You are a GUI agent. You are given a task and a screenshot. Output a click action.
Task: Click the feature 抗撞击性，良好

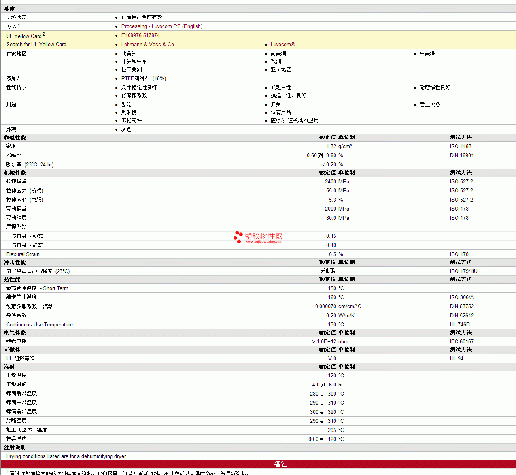pyautogui.click(x=289, y=95)
